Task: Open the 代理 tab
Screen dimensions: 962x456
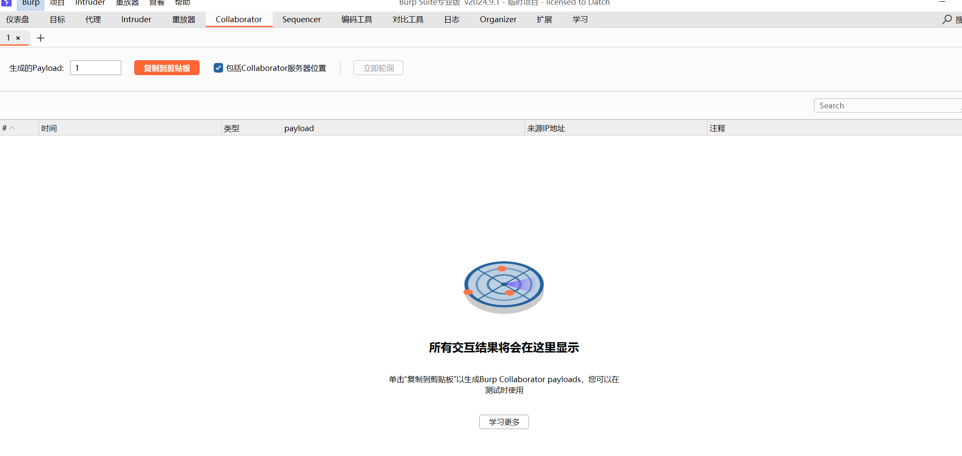Action: click(93, 20)
